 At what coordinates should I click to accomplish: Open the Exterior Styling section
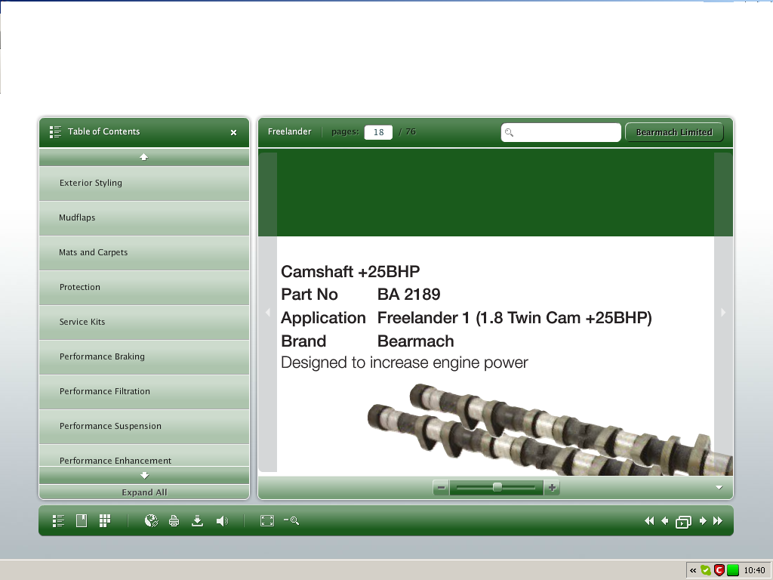click(x=144, y=183)
